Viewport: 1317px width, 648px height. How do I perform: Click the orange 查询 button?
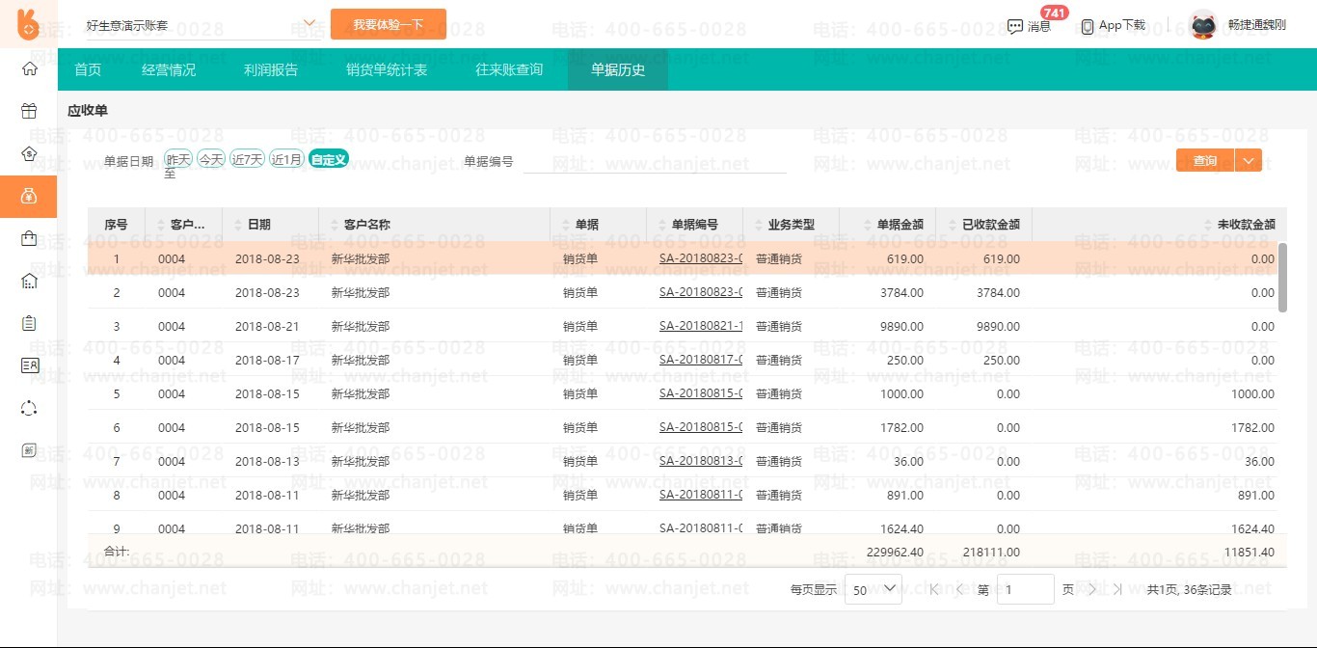point(1204,161)
